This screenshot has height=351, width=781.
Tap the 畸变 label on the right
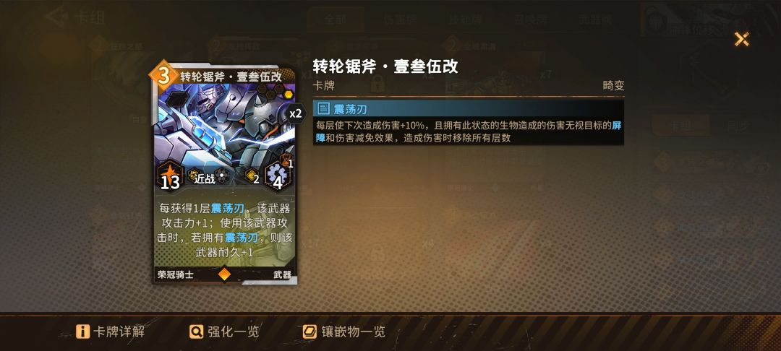(x=613, y=85)
